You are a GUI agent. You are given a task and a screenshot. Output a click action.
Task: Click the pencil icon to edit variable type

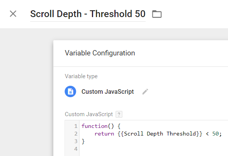pyautogui.click(x=145, y=91)
